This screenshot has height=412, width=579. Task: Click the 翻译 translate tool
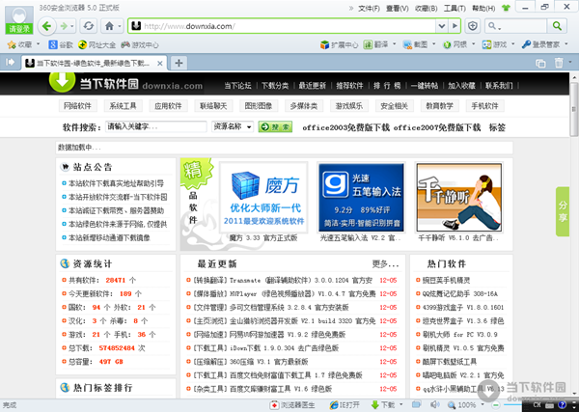pyautogui.click(x=376, y=44)
